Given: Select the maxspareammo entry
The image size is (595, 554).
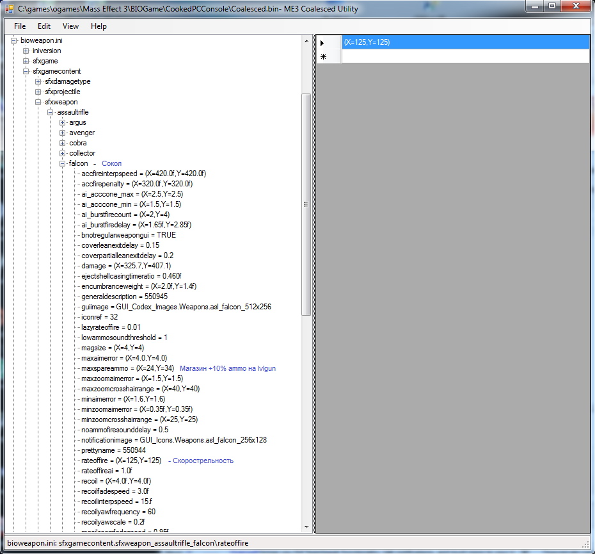Looking at the screenshot, I should [x=127, y=368].
